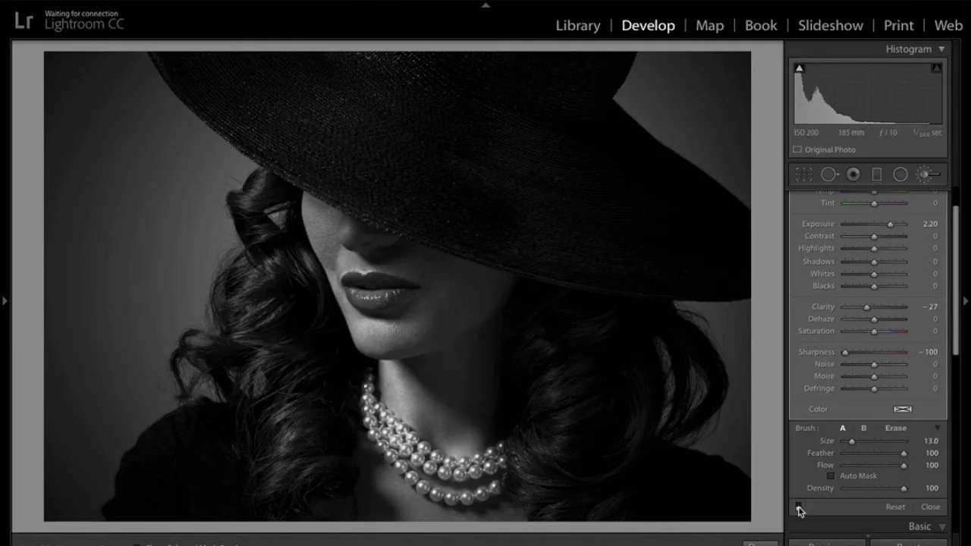Click the Sharpness value -100
The height and width of the screenshot is (546, 971).
point(929,353)
